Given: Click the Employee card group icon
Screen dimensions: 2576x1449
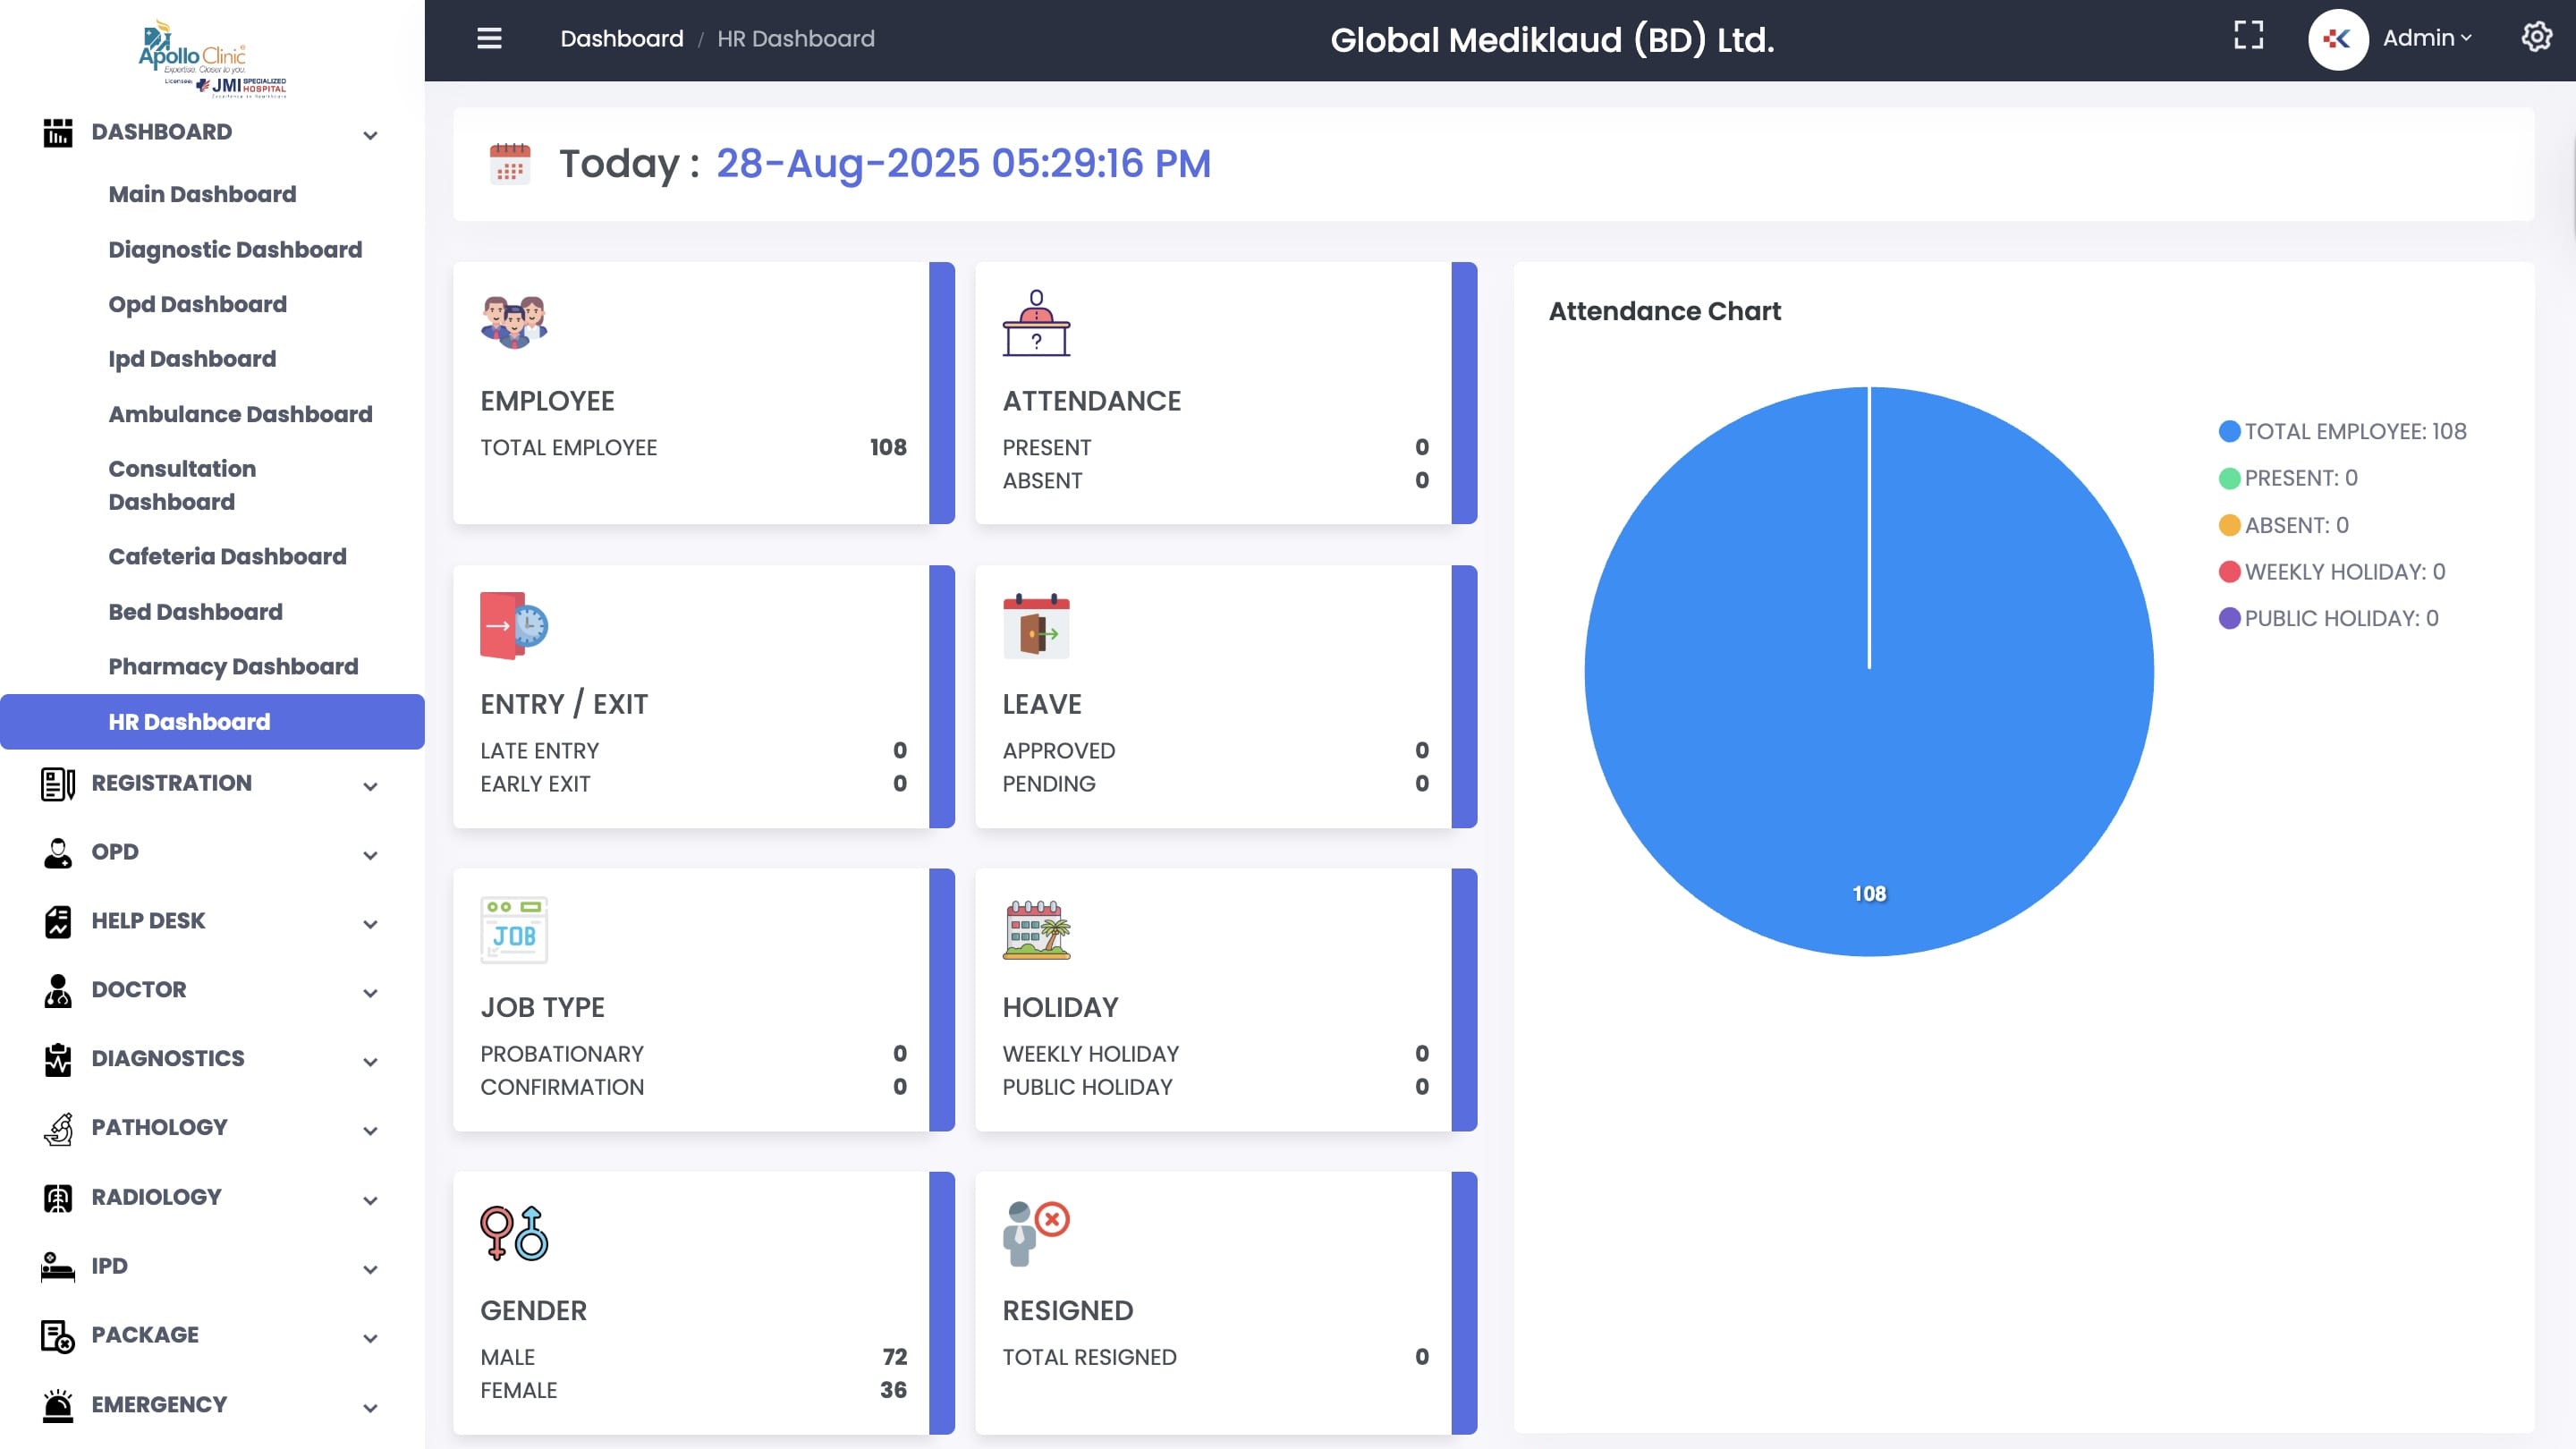Looking at the screenshot, I should tap(514, 321).
